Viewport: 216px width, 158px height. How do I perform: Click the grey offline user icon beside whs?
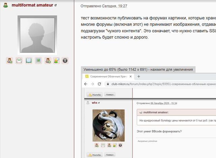point(88,103)
